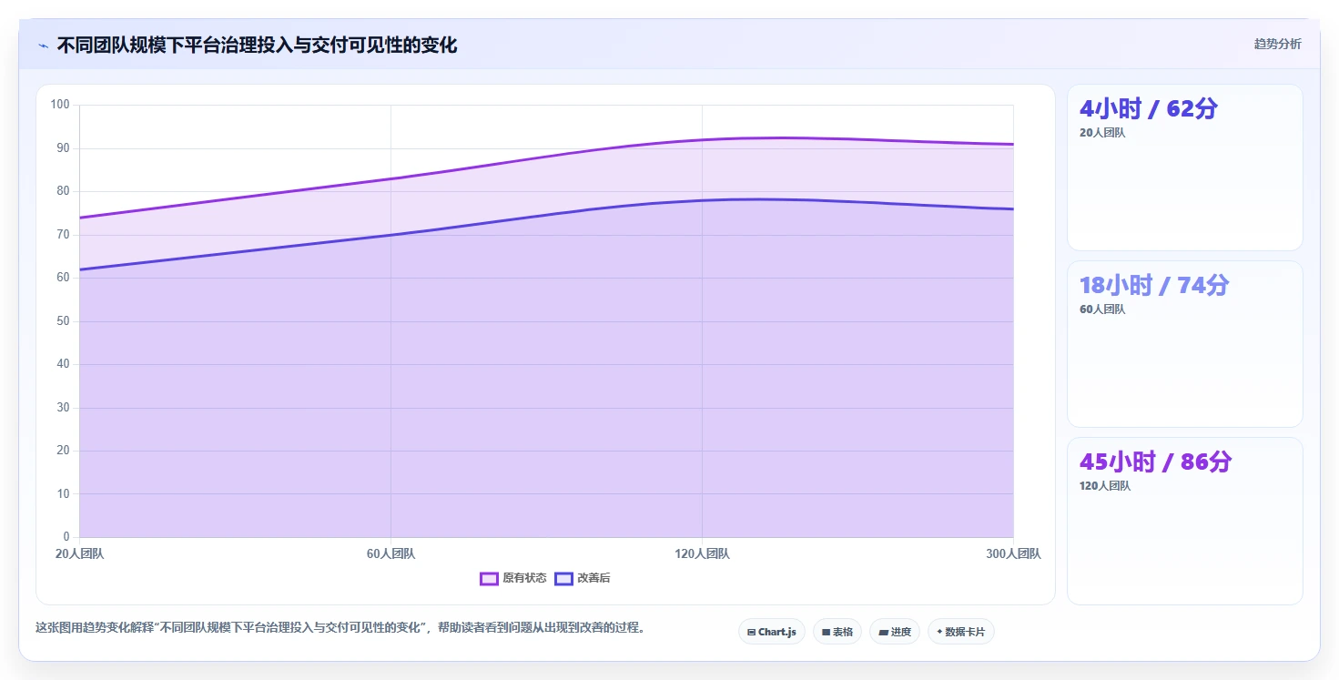1339x680 pixels.
Task: Click the 进度 tag chip
Action: click(895, 632)
